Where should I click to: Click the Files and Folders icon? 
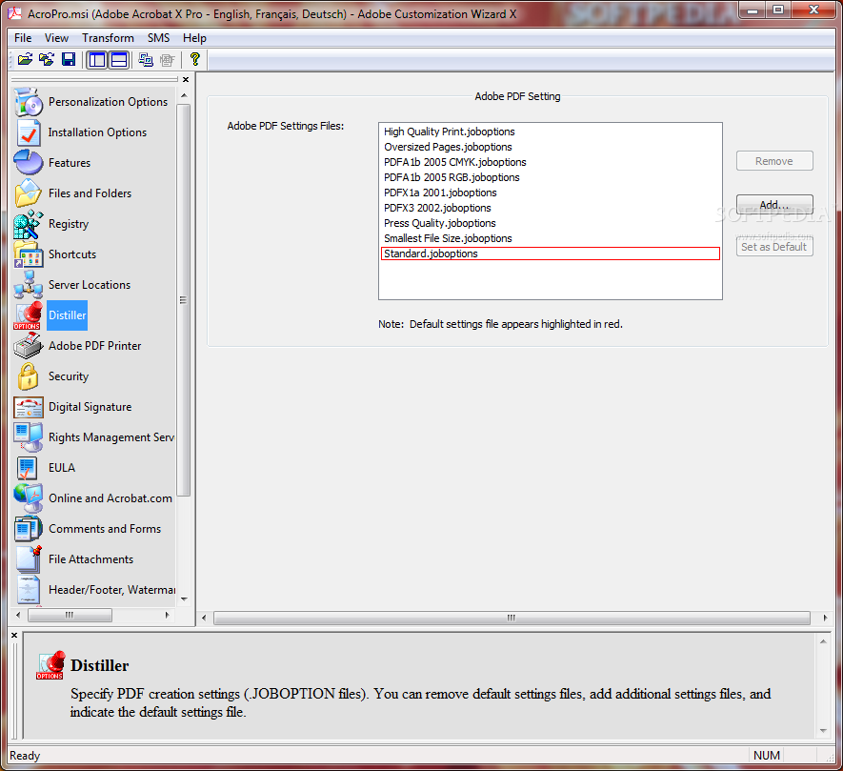[29, 193]
